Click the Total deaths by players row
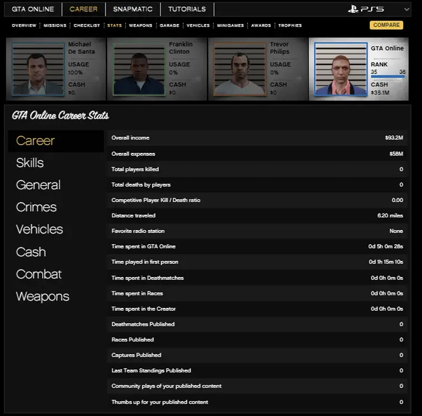422x416 pixels. click(257, 185)
